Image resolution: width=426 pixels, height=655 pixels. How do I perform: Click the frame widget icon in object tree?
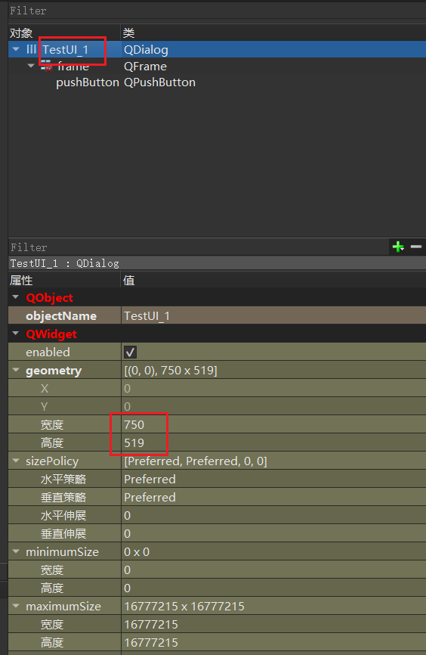click(x=46, y=66)
